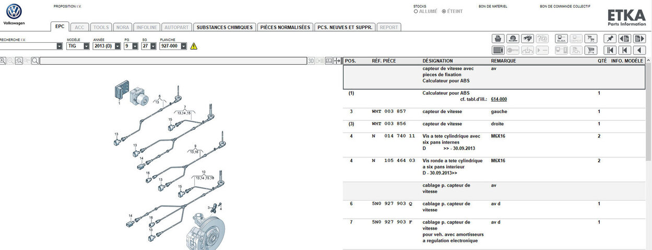The width and height of the screenshot is (652, 250).
Task: Click the magnifier search icon beside the search field
Action: pyautogui.click(x=35, y=61)
